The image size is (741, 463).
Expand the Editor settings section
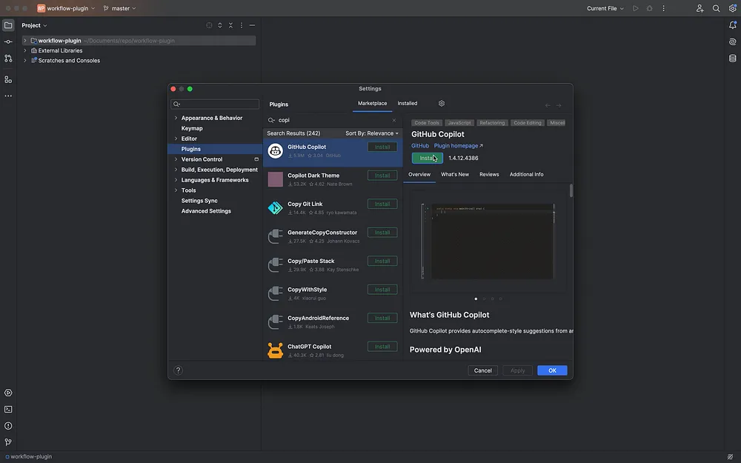click(176, 139)
